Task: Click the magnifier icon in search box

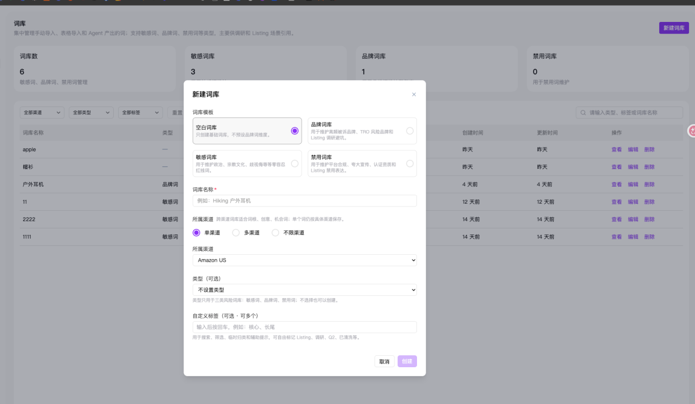Action: [x=583, y=113]
